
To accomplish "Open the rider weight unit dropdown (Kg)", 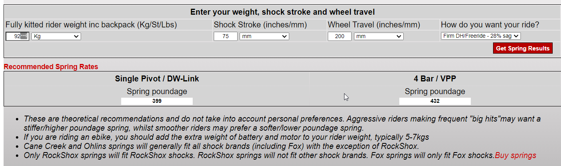I will tap(56, 37).
